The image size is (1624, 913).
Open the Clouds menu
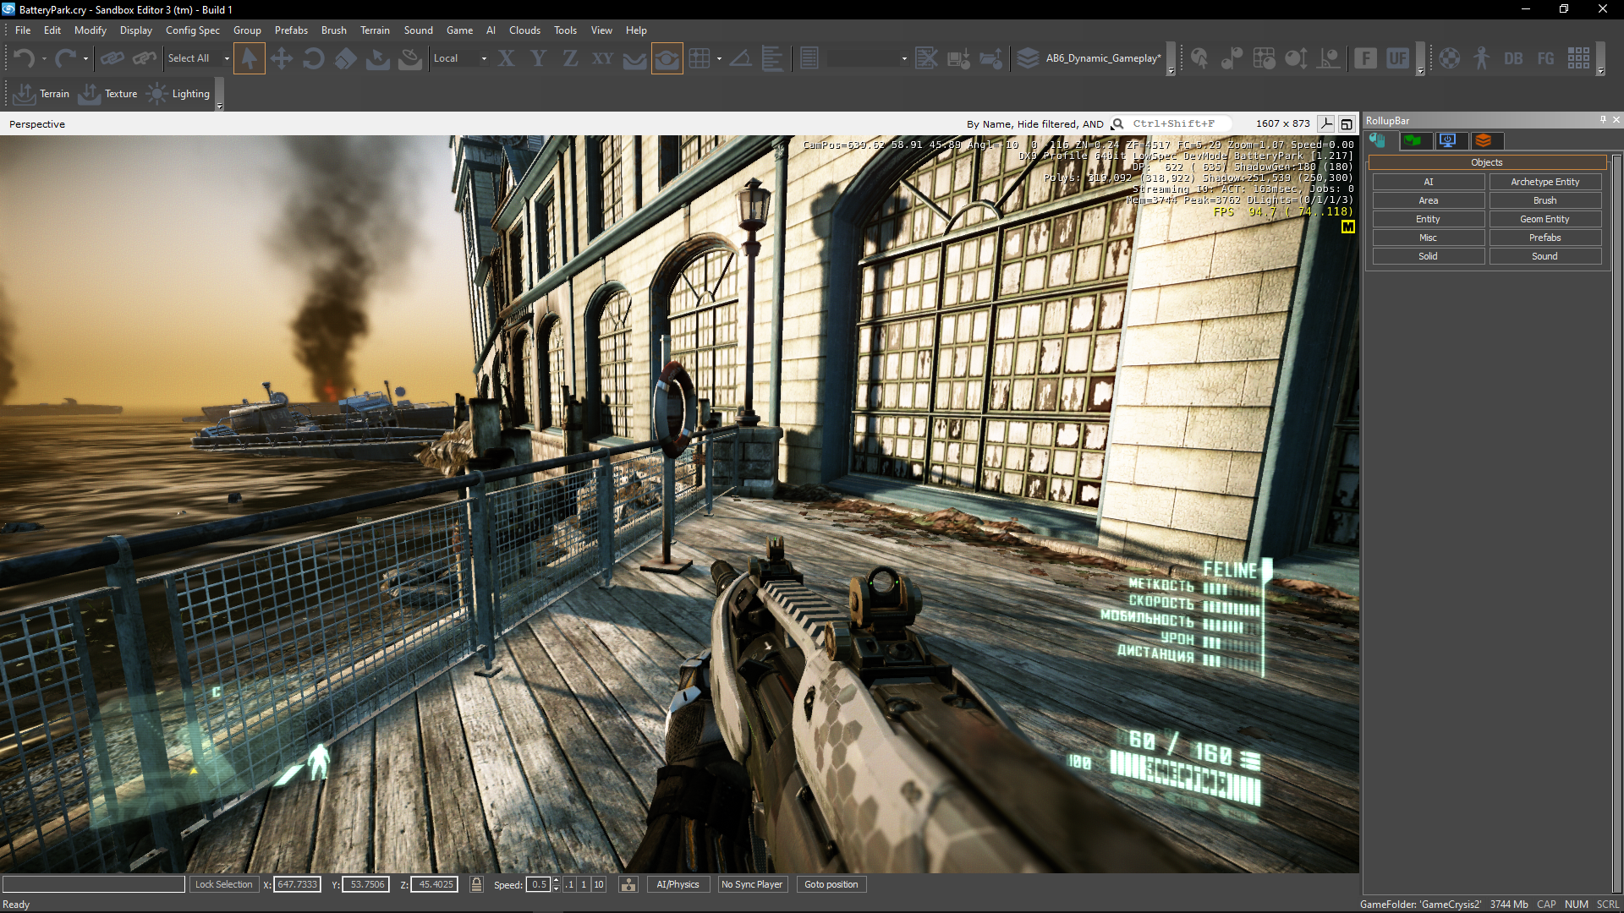tap(524, 30)
